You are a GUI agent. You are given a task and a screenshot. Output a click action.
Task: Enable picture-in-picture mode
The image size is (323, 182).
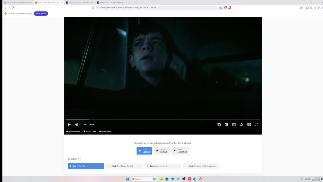tap(249, 125)
